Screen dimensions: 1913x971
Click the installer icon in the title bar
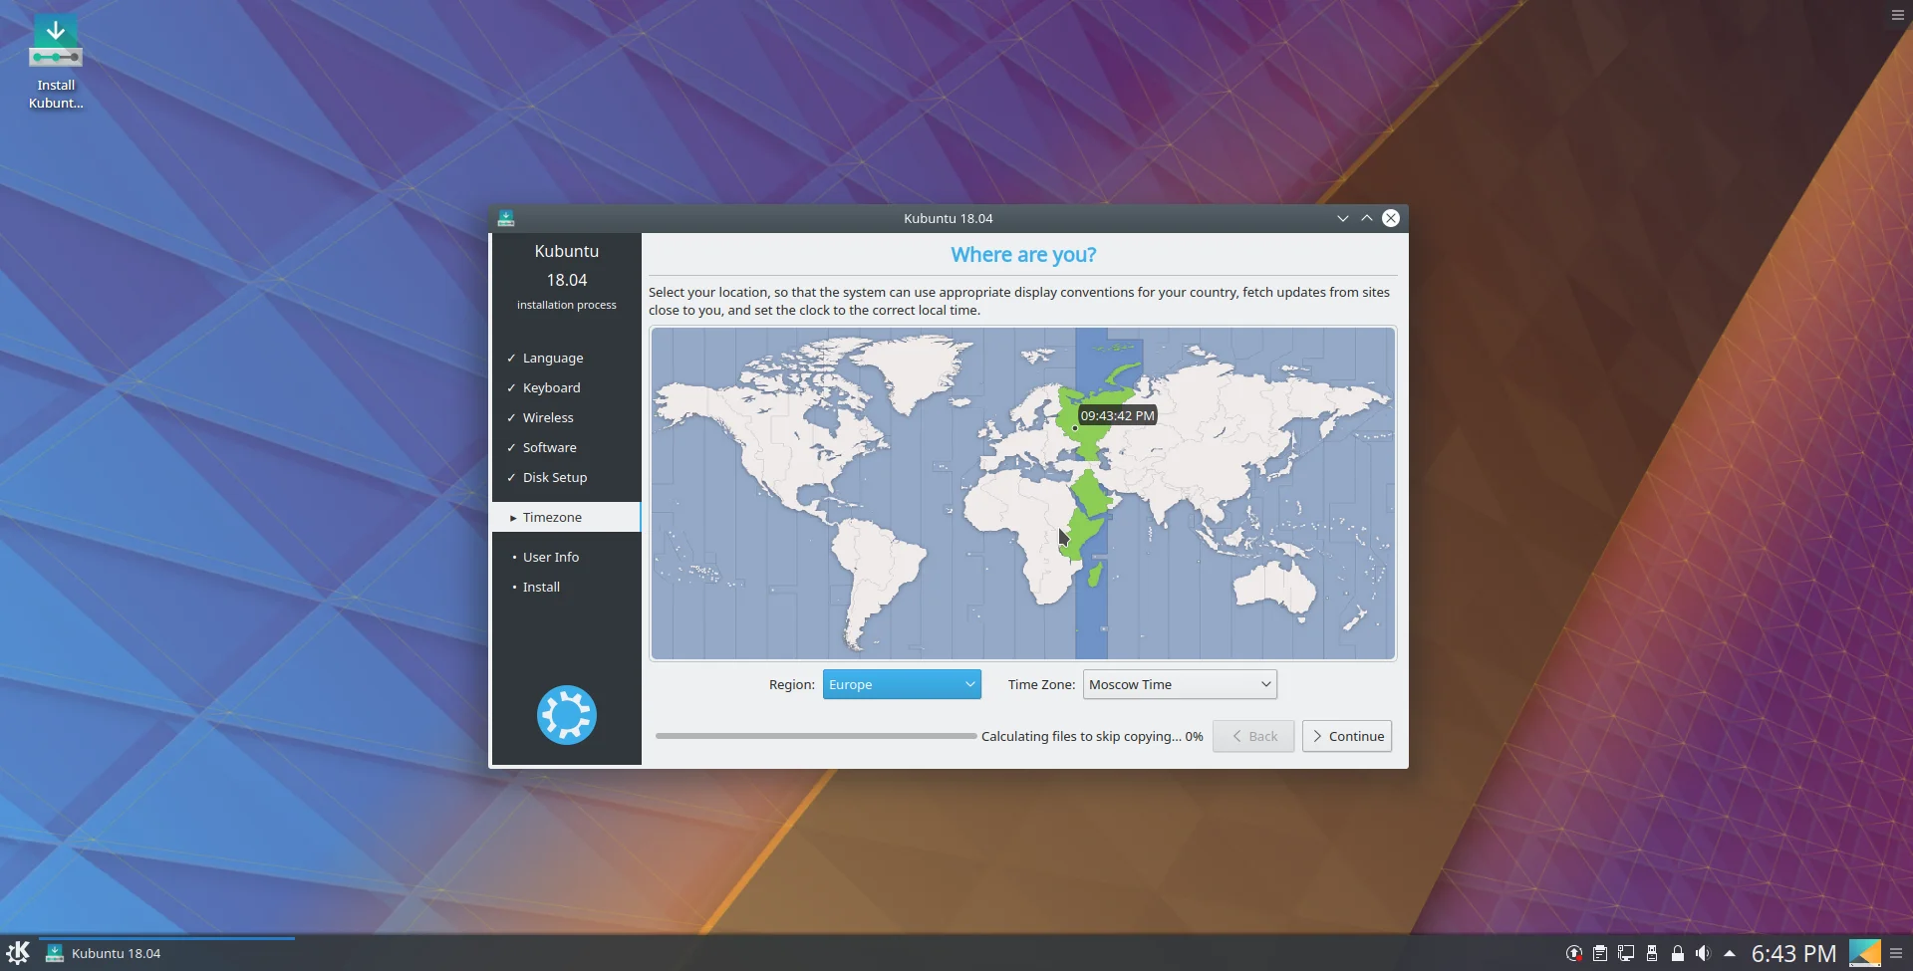pyautogui.click(x=506, y=218)
